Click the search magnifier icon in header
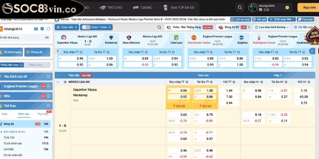The width and height of the screenshot is (319, 159). pos(240,7)
